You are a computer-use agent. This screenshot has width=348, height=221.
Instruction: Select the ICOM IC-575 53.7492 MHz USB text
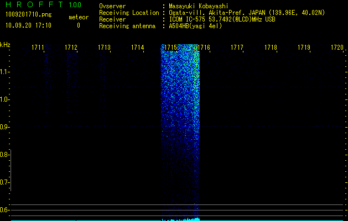222,19
